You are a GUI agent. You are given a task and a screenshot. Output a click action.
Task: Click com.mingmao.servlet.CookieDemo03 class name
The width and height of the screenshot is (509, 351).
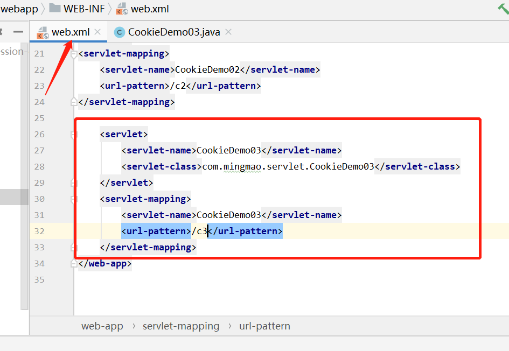tap(288, 166)
